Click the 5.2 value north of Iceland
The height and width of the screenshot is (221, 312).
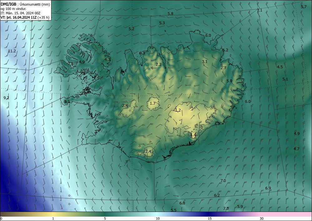(131, 29)
